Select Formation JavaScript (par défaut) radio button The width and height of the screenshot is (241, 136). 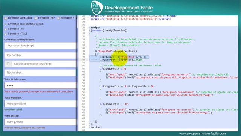click(x=6, y=24)
